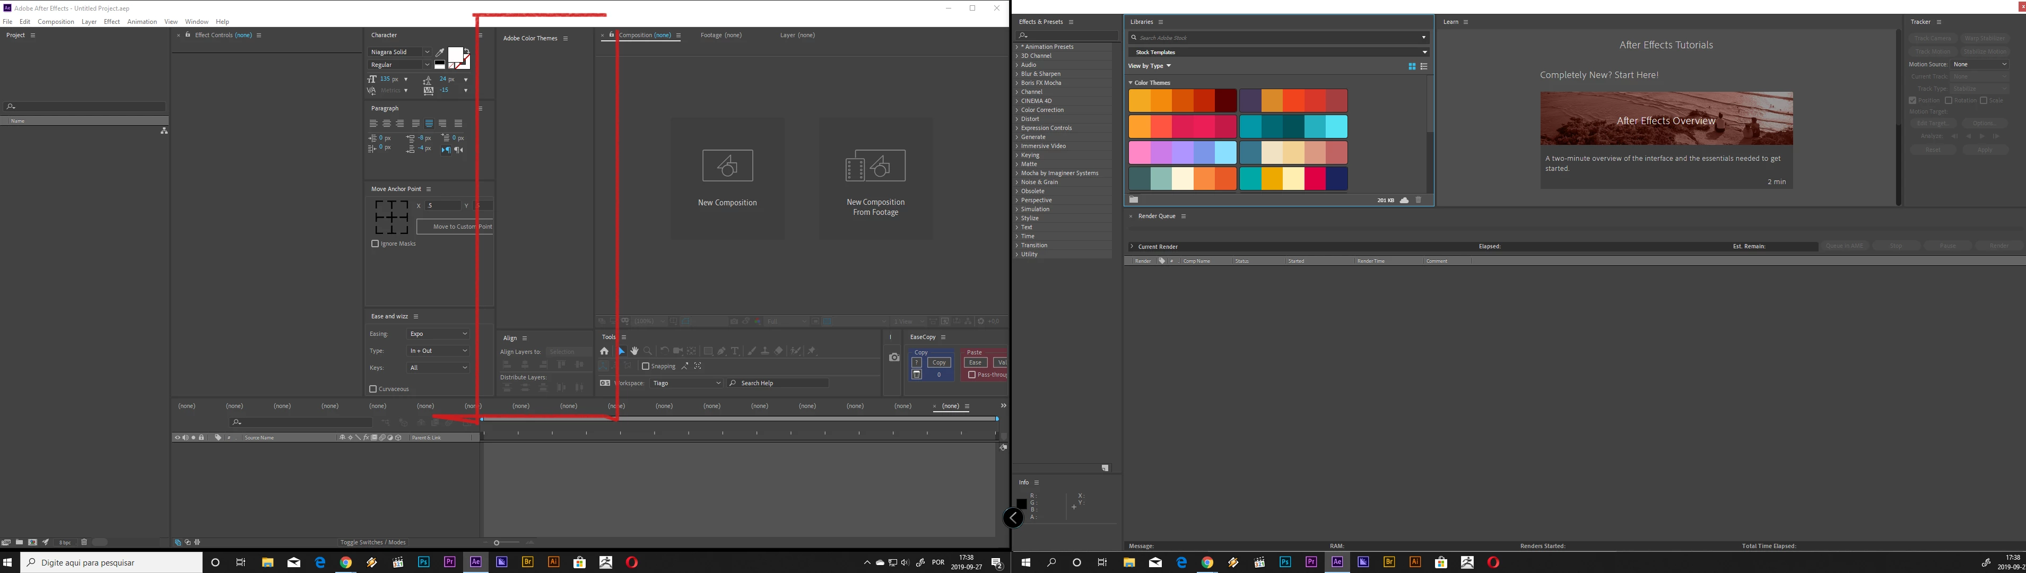Expand the Color Correction effects category
Image resolution: width=2026 pixels, height=573 pixels.
click(x=1042, y=110)
